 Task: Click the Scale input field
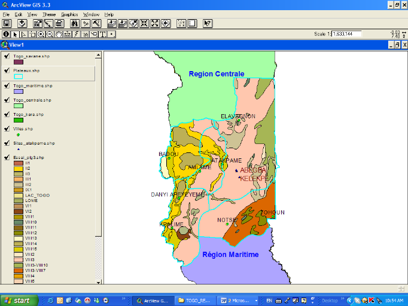[347, 34]
